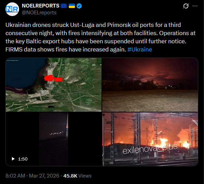
Task: View the 45.8K Views count
Action: point(77,176)
